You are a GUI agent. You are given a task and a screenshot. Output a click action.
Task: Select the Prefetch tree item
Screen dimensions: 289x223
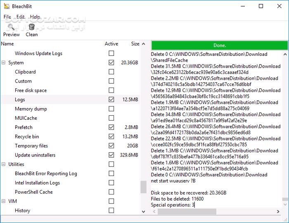pyautogui.click(x=24, y=127)
